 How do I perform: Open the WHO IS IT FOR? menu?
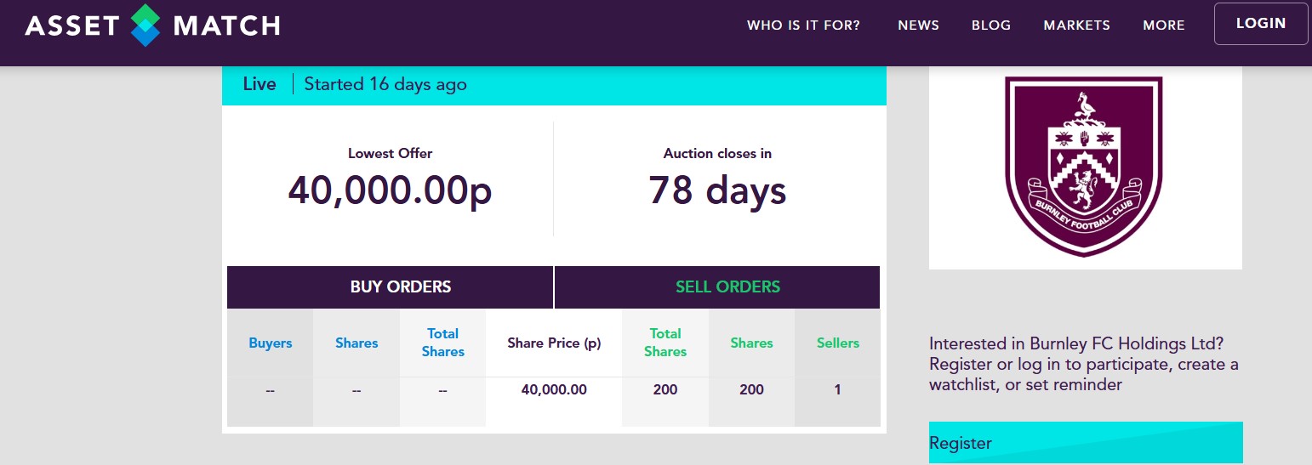click(x=803, y=26)
